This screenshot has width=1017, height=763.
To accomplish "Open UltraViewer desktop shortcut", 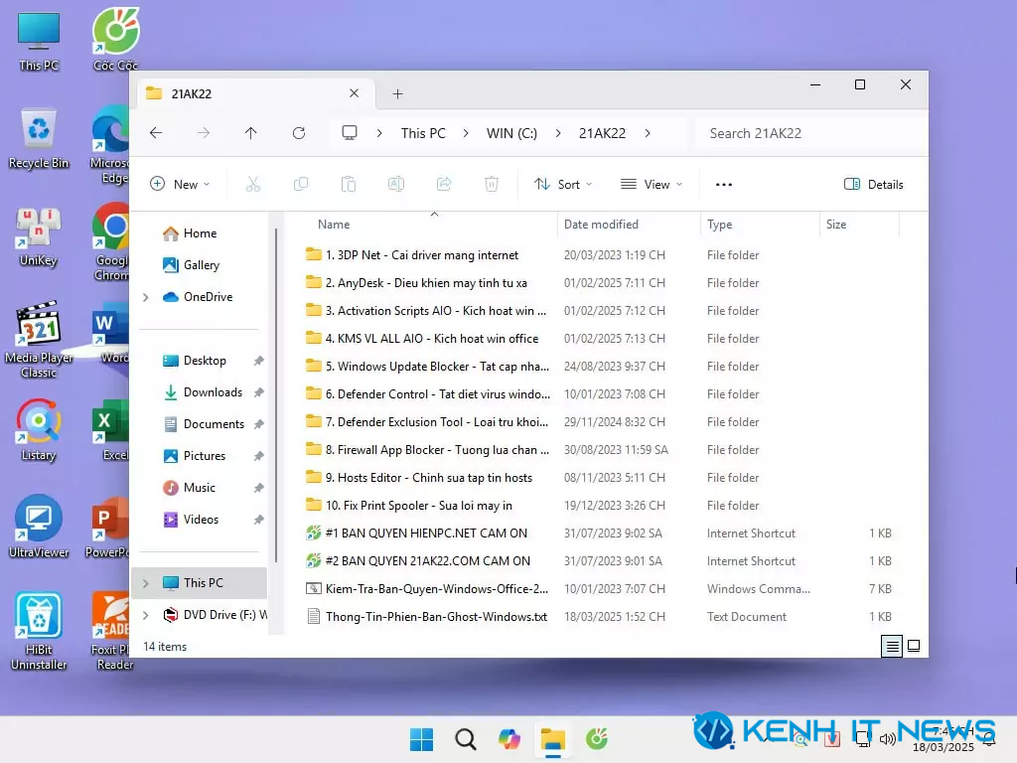I will coord(39,527).
